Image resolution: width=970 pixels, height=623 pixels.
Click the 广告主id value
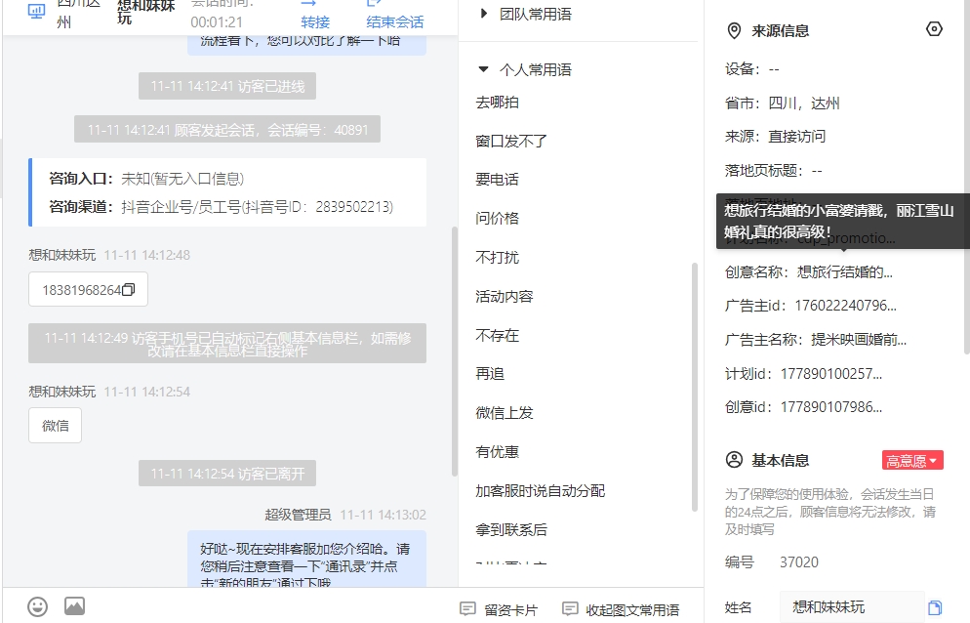[845, 306]
